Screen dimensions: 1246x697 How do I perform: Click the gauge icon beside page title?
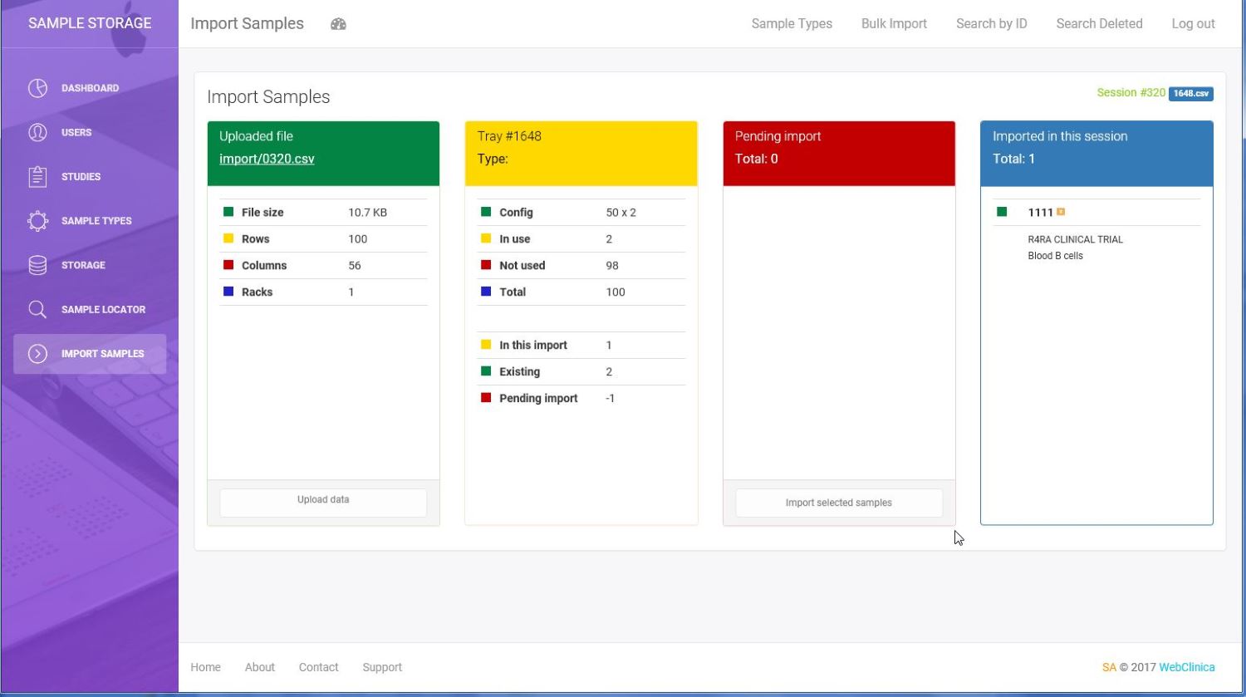[x=338, y=24]
